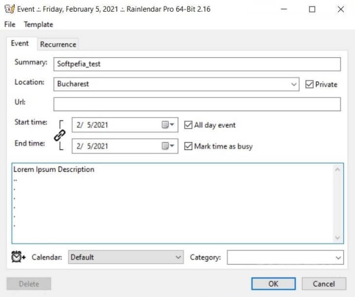
Task: Minimize the event dialog window
Action: pyautogui.click(x=283, y=9)
